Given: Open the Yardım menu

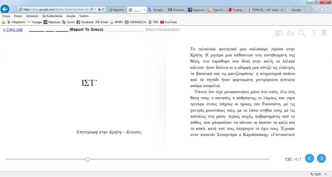Looking at the screenshot, I should point(84,16).
